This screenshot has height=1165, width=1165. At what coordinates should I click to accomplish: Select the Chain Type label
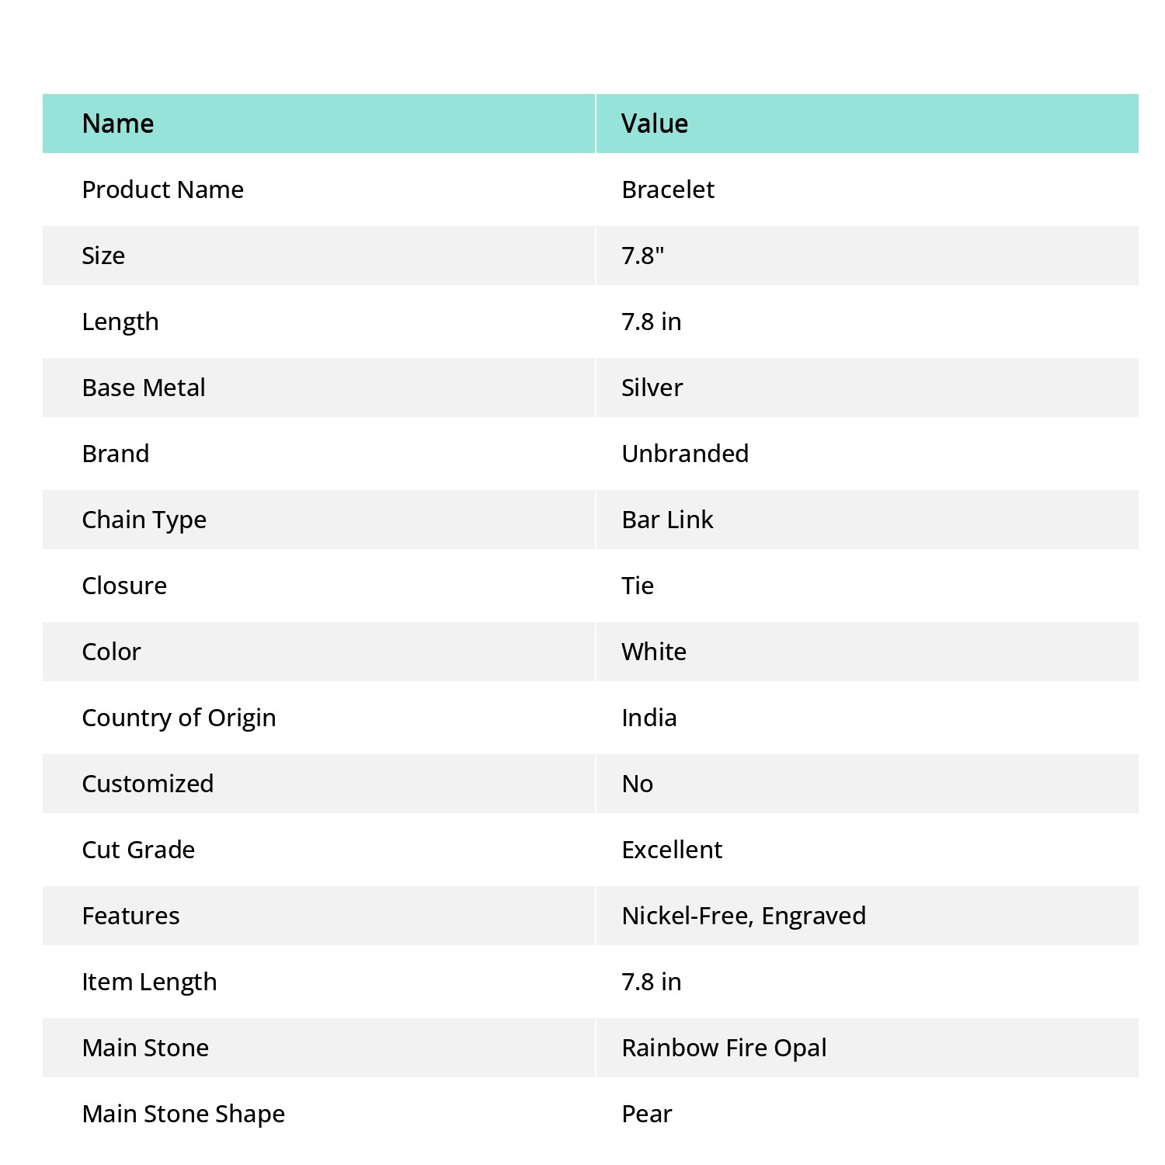pyautogui.click(x=144, y=520)
